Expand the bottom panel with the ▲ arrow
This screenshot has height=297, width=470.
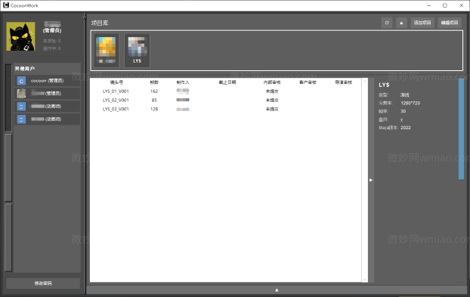coord(277,289)
